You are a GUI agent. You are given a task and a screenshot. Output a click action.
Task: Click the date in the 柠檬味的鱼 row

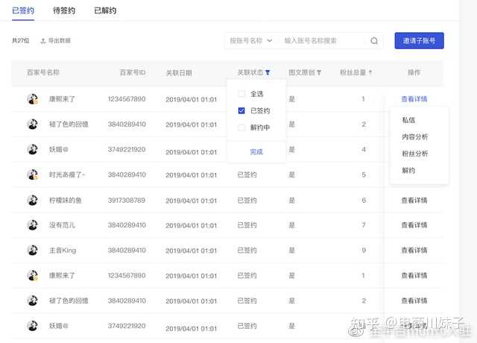[192, 201]
